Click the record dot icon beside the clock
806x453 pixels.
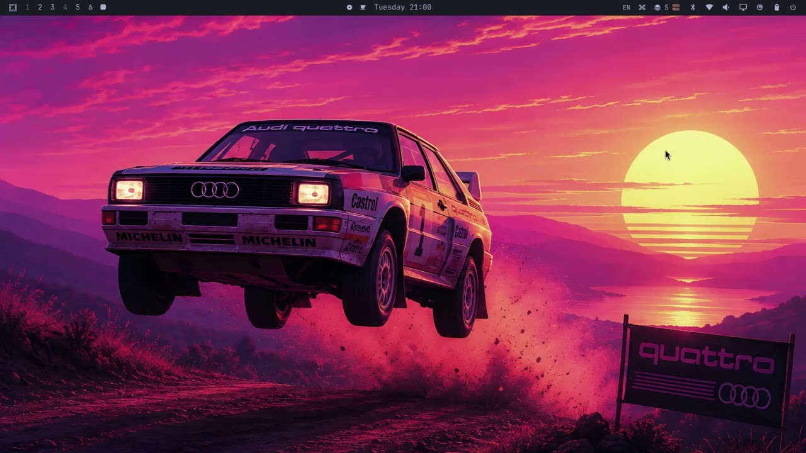click(x=349, y=8)
